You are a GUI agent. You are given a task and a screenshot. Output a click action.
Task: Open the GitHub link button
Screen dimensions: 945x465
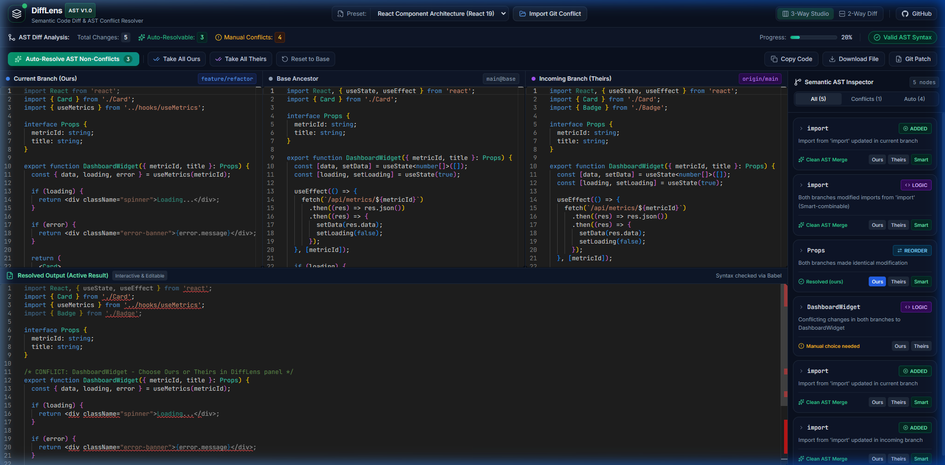click(x=916, y=14)
